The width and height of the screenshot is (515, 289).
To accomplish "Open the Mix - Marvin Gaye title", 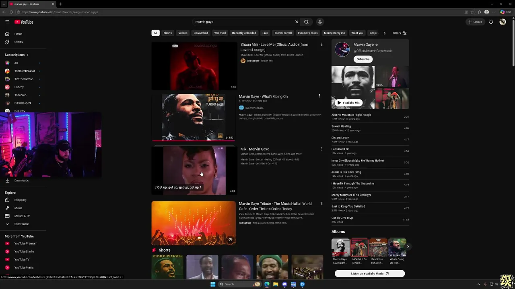I will click(255, 149).
